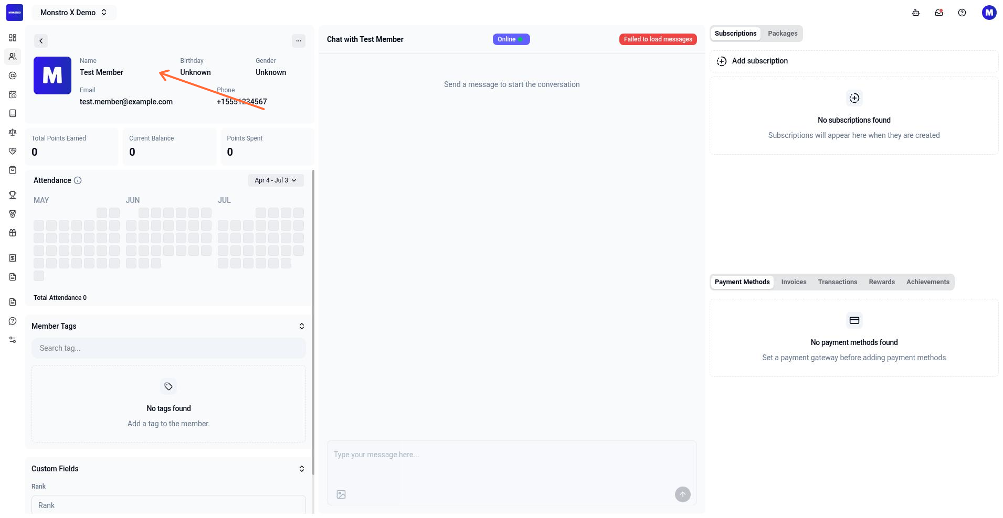
Task: Open the three-dot member options menu
Action: [x=299, y=41]
